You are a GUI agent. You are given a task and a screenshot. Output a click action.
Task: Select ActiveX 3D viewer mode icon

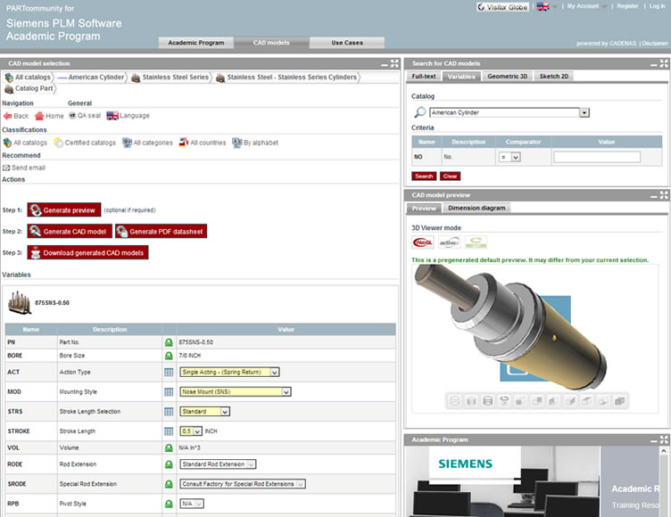click(450, 242)
